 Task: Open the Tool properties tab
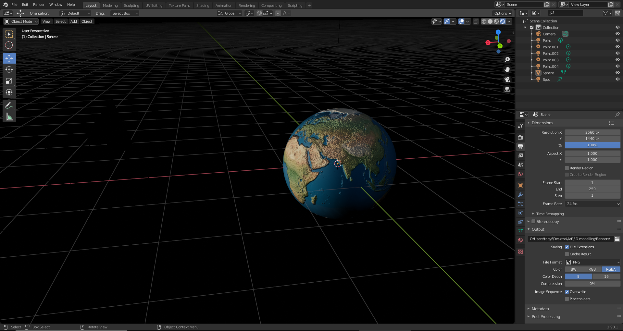(x=520, y=126)
